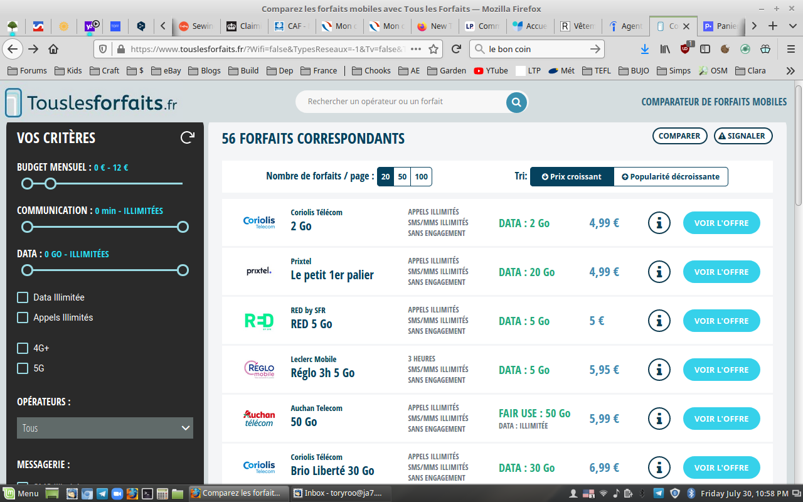Click the Communication slider right handle
Screen dimensions: 803x502
183,227
